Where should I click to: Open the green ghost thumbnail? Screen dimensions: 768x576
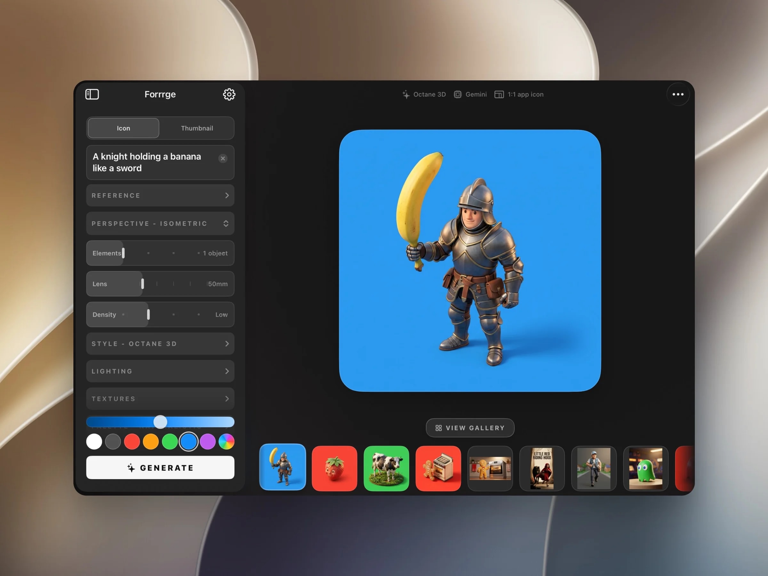645,468
